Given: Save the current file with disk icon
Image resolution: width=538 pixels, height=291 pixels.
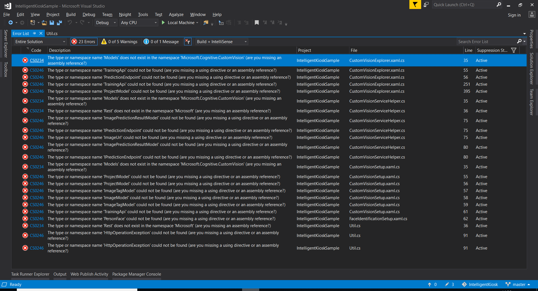Looking at the screenshot, I should coord(52,23).
